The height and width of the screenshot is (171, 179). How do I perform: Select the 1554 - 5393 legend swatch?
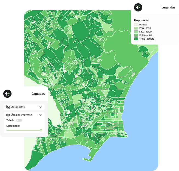click(136, 28)
